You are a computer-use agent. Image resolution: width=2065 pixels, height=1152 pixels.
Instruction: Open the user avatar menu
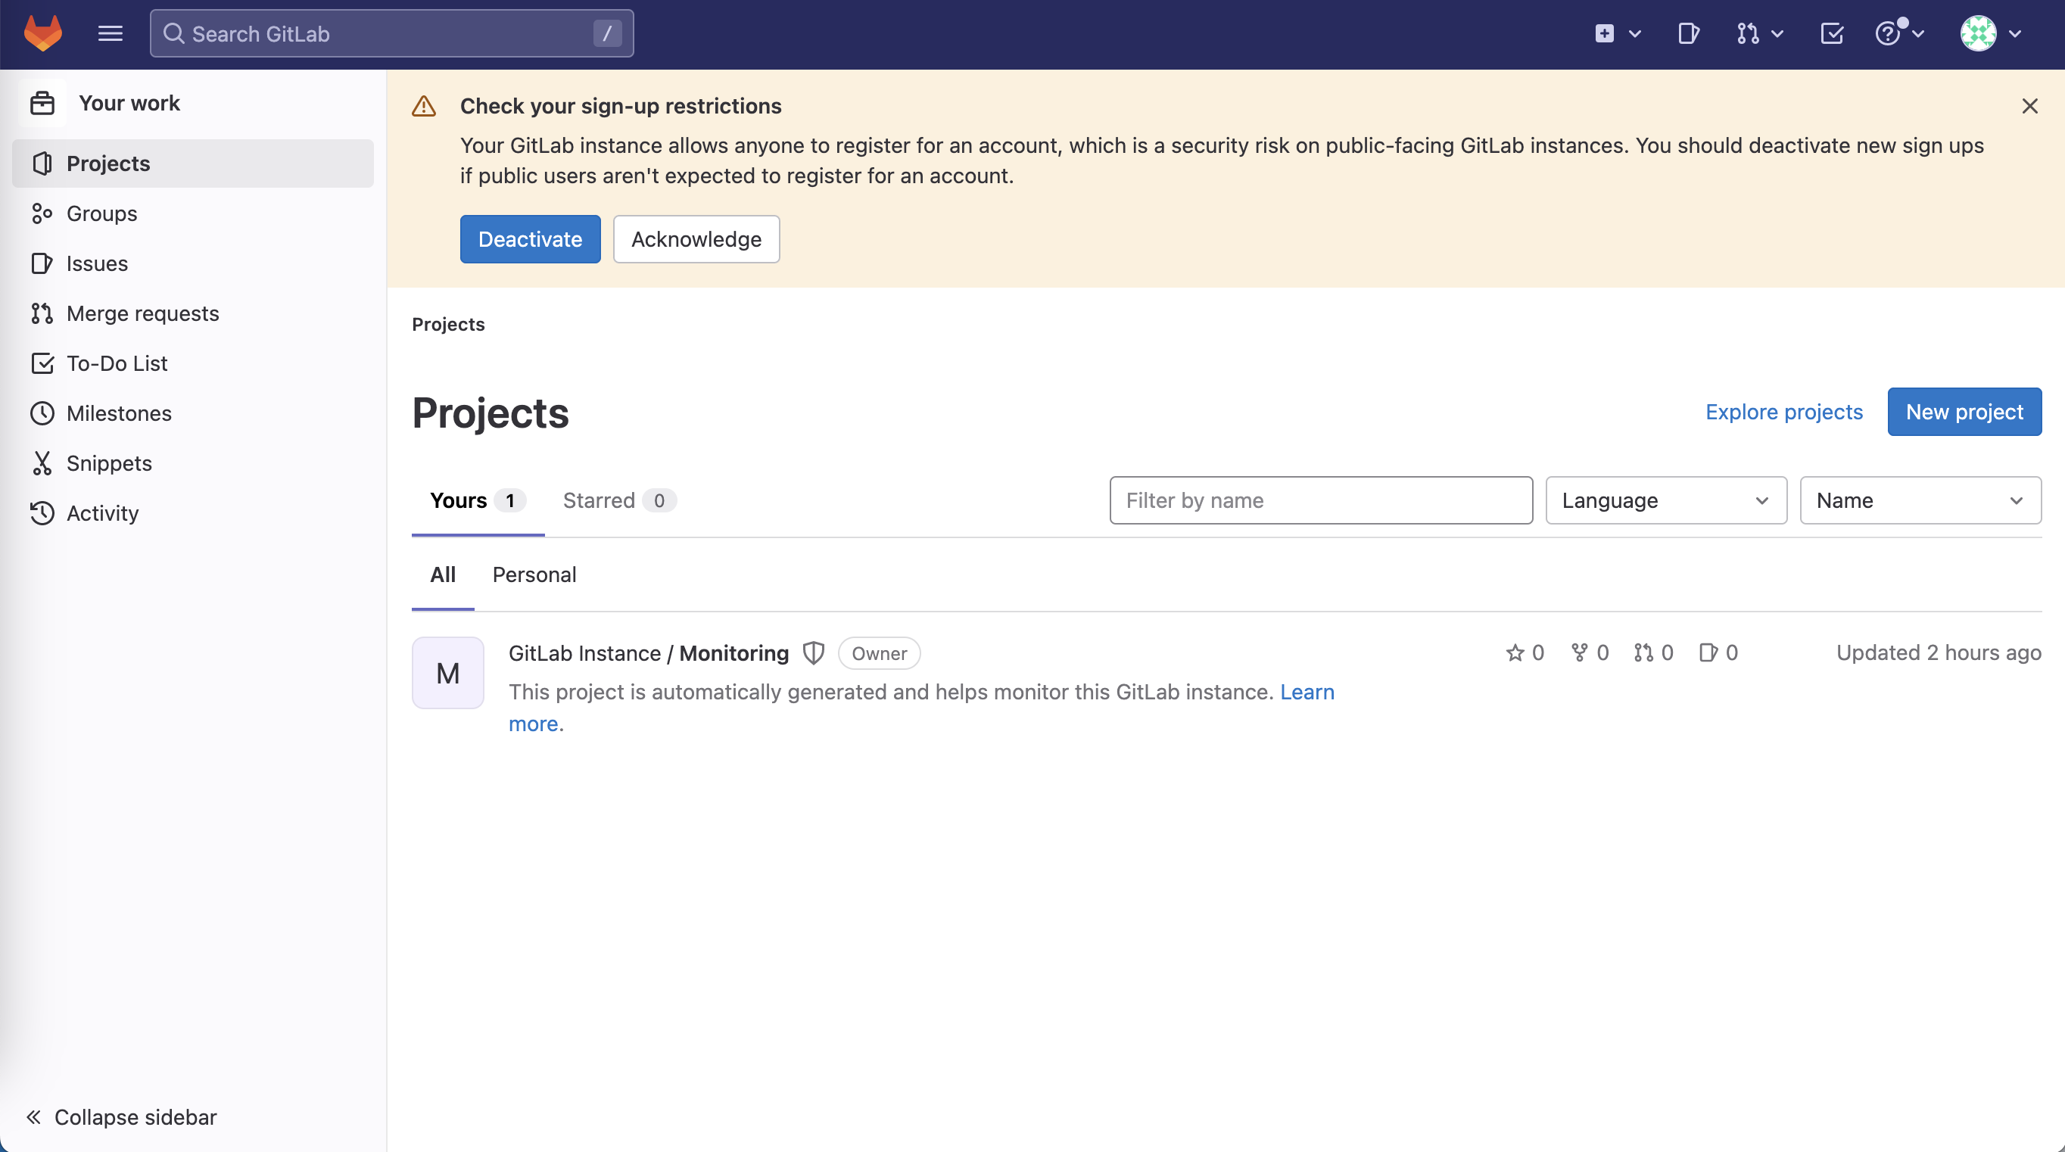tap(1992, 33)
